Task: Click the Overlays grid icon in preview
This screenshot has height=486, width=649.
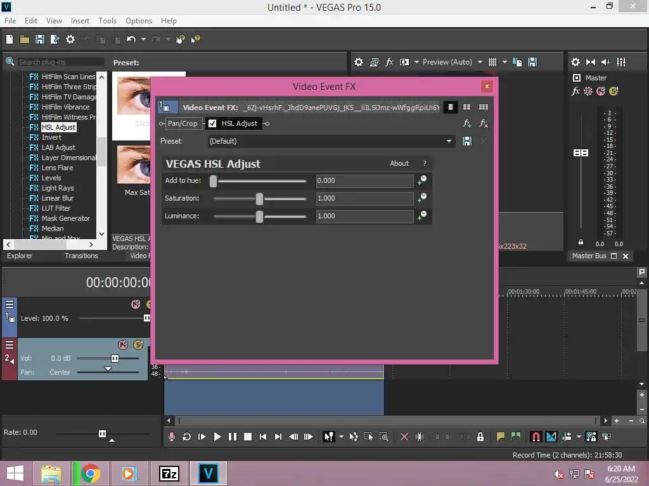Action: pyautogui.click(x=492, y=62)
